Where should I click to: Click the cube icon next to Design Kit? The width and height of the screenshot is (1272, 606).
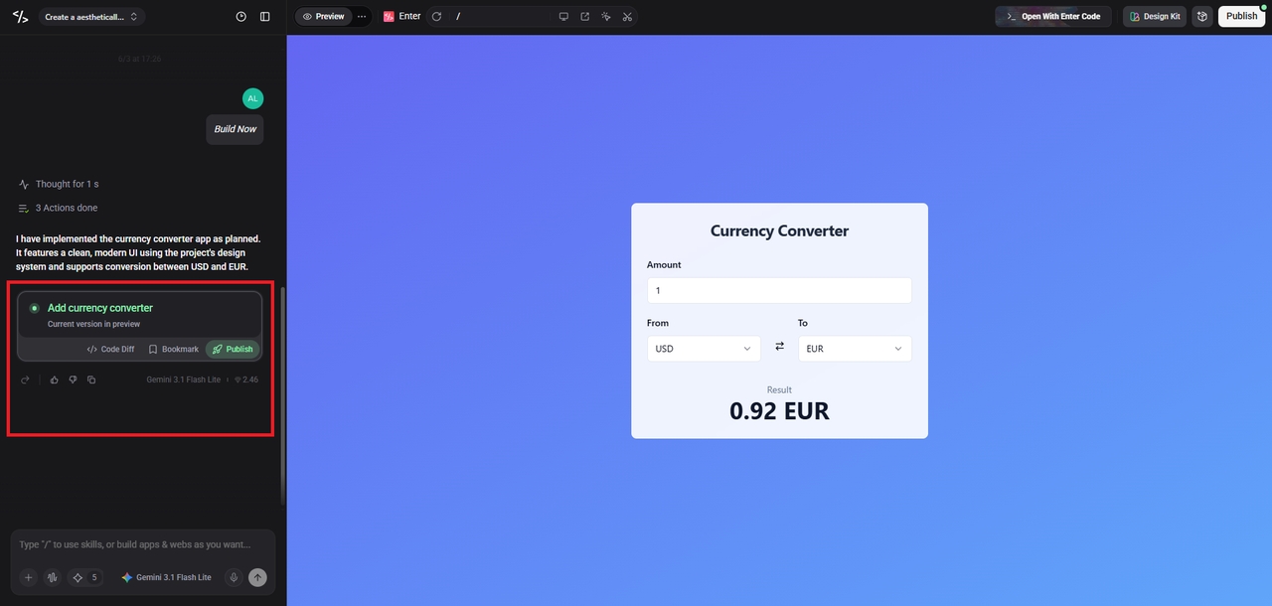pyautogui.click(x=1202, y=17)
